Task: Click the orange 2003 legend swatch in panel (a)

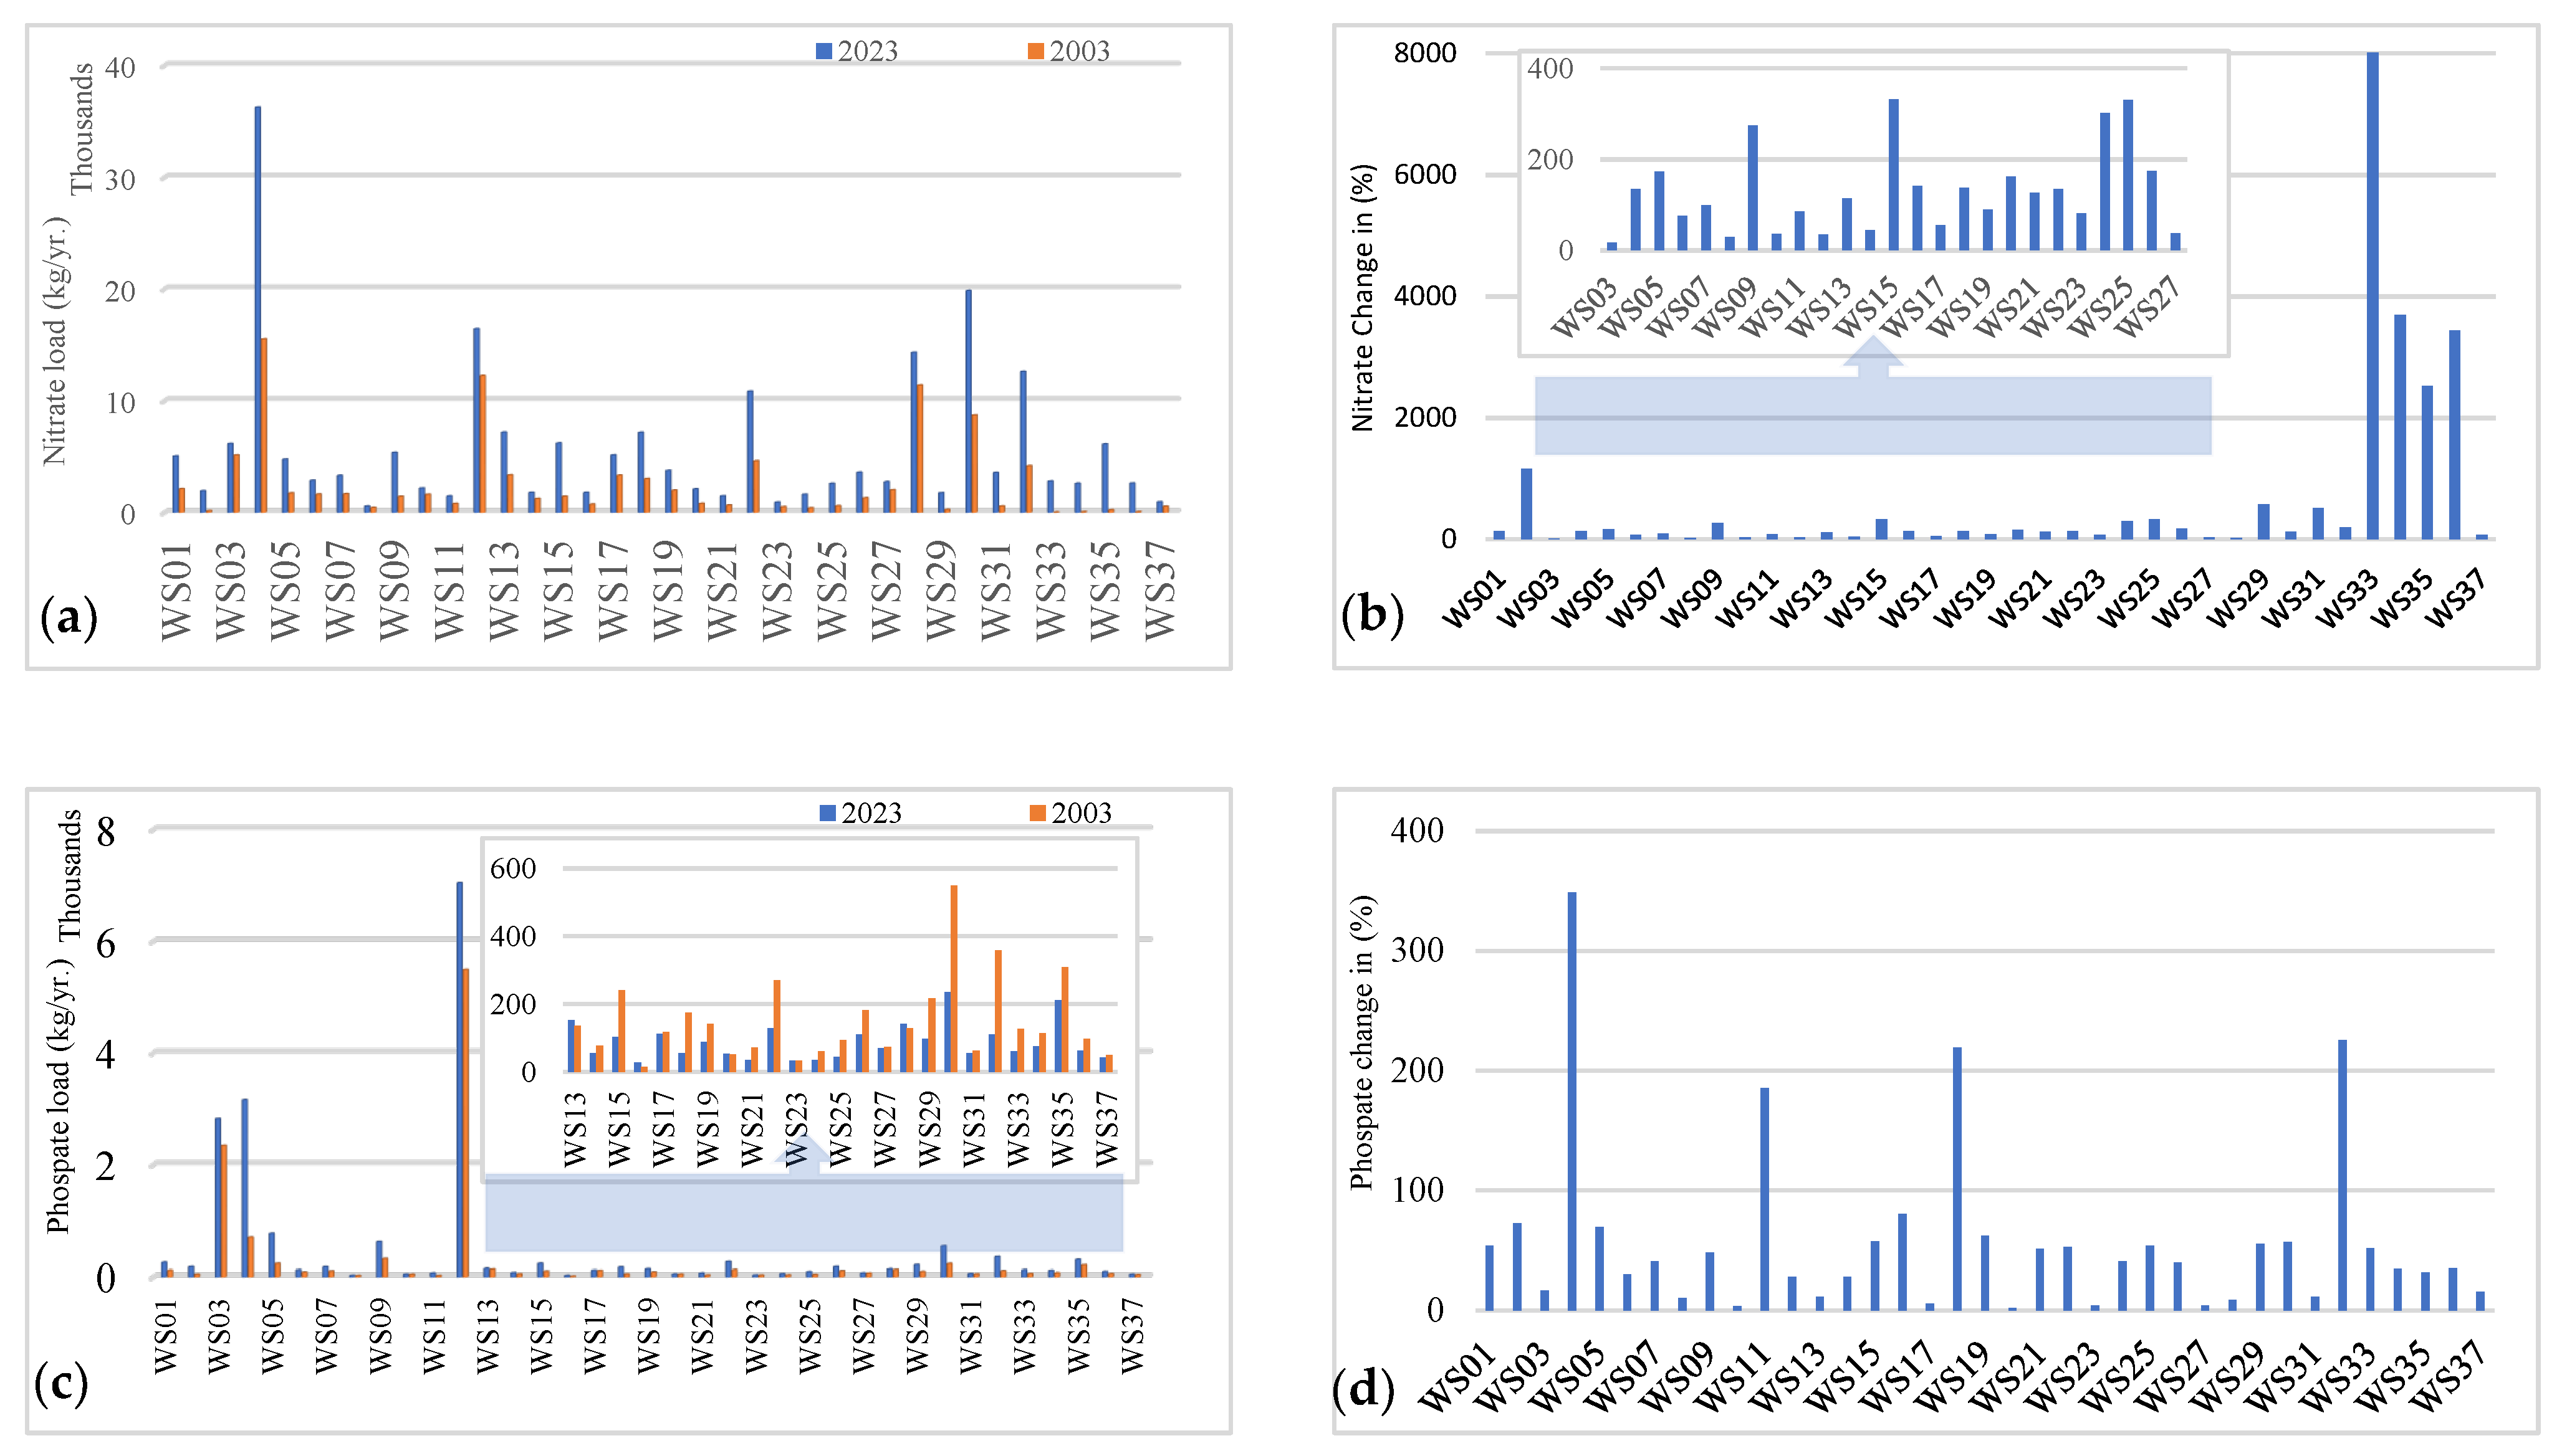Action: click(1035, 51)
